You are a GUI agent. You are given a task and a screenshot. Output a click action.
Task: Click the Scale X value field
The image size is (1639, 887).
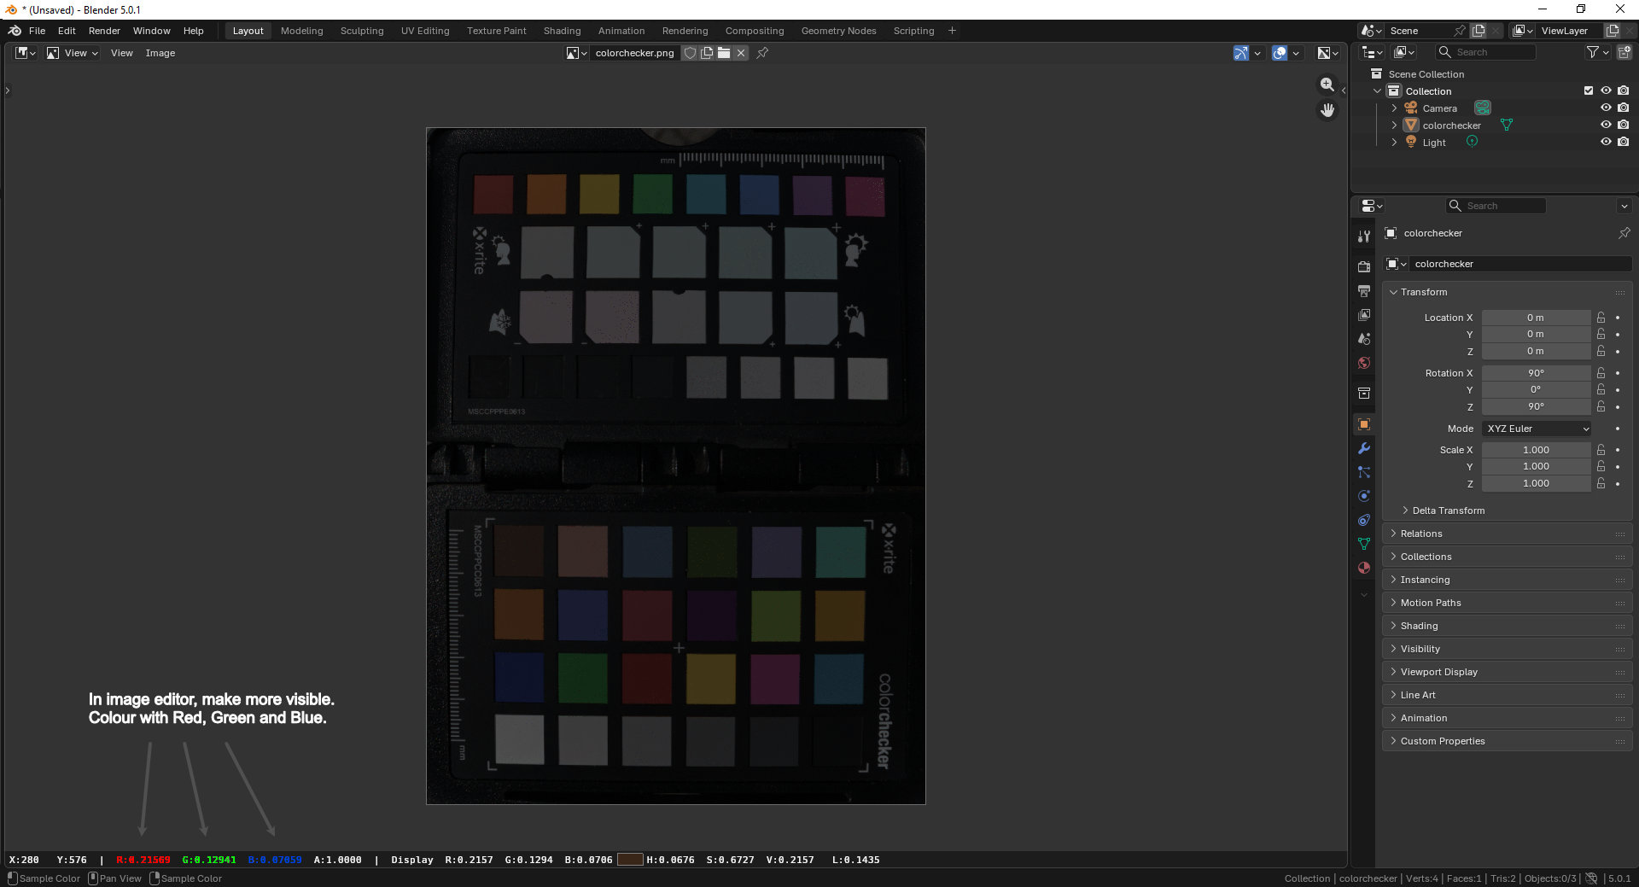point(1536,450)
